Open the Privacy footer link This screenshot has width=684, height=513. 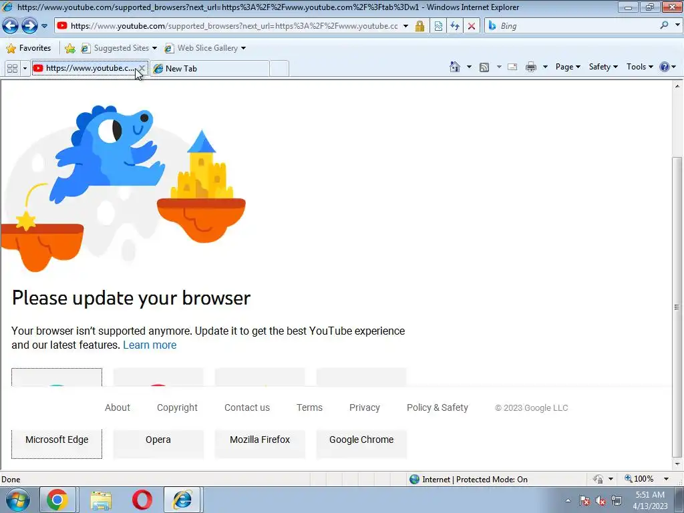[x=365, y=407]
